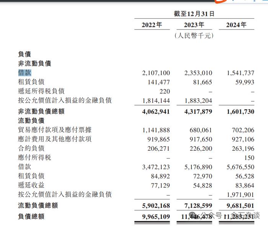Image resolution: width=268 pixels, height=226 pixels.
Task: Select the value 220
Action: tap(165, 91)
